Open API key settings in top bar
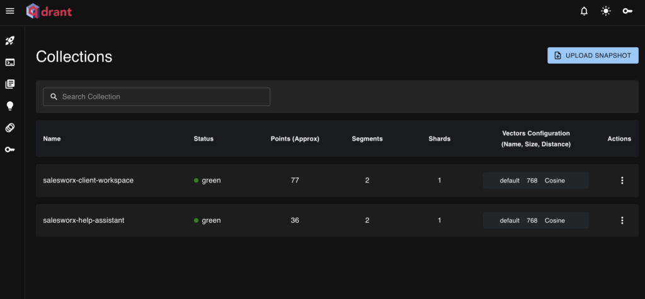 [627, 11]
